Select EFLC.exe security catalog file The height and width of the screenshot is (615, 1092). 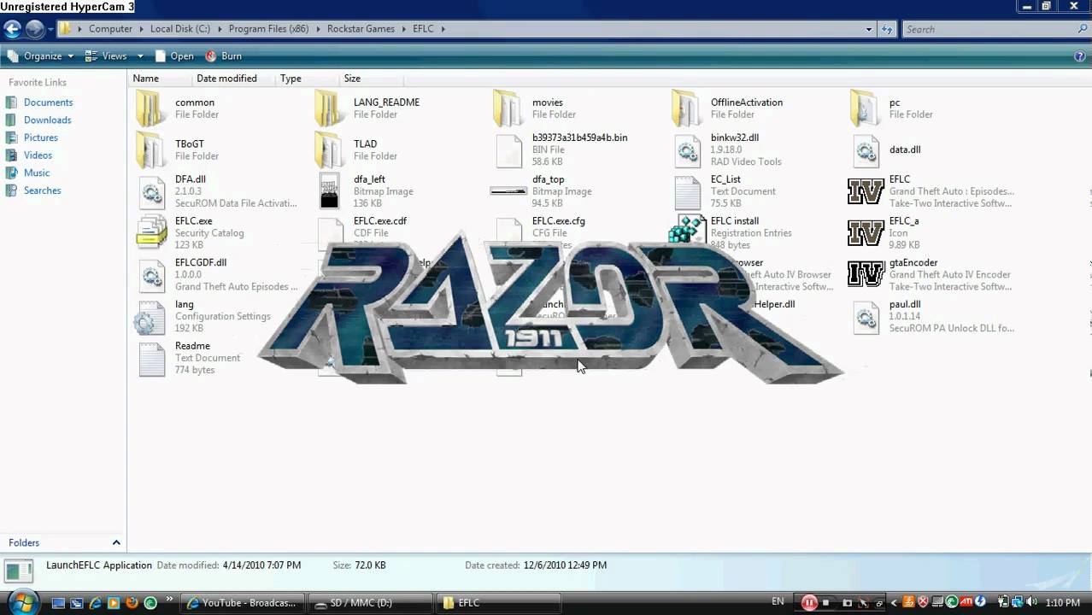(x=190, y=234)
